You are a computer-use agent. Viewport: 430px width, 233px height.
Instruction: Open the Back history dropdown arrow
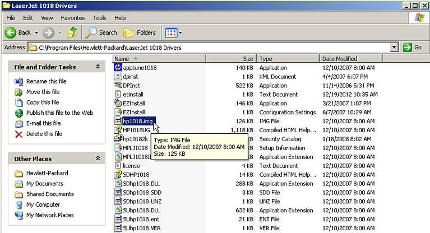tap(36, 32)
